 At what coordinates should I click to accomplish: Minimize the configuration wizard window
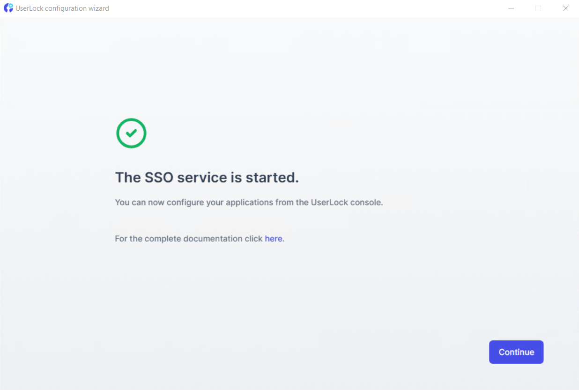pos(511,8)
